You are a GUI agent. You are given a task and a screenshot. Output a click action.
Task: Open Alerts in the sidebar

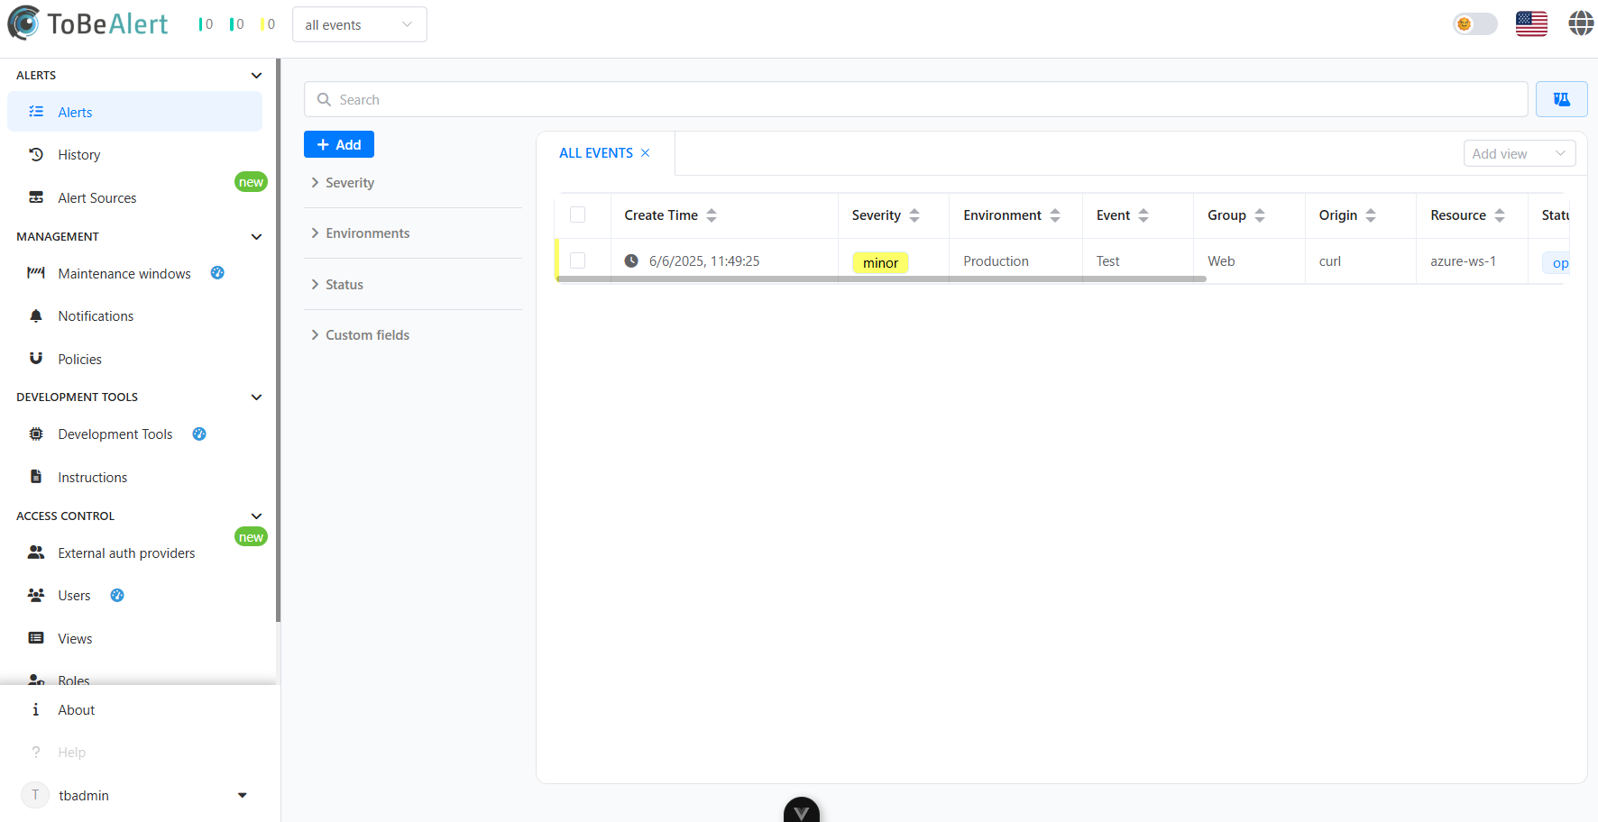(135, 112)
